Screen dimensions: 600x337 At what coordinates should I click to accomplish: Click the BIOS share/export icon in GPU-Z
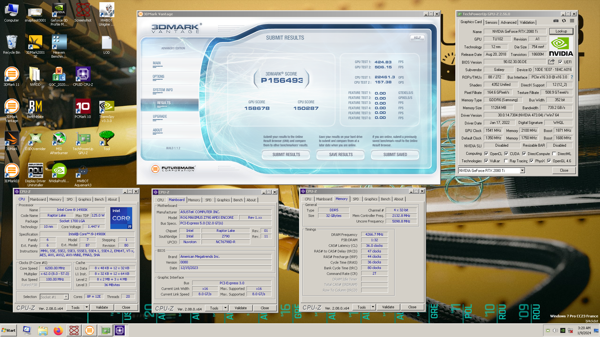(x=552, y=62)
